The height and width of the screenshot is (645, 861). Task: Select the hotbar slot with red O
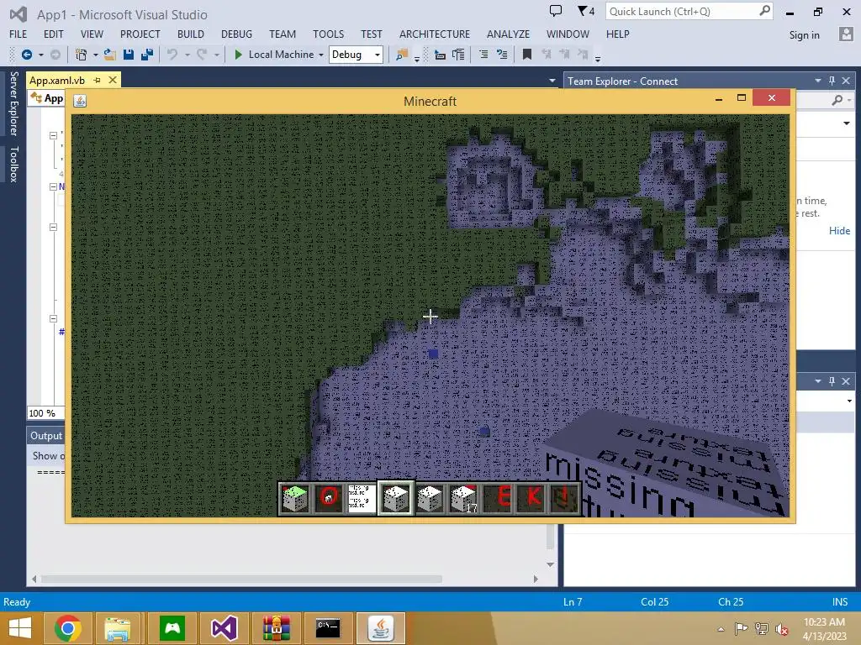329,498
